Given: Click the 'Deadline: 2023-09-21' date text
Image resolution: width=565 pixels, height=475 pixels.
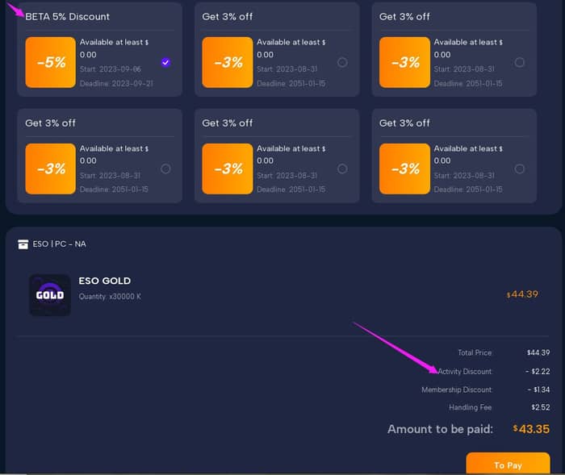Looking at the screenshot, I should click(116, 84).
